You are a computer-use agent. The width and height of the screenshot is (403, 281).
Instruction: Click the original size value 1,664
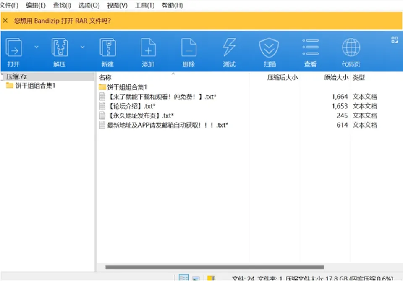(x=340, y=97)
